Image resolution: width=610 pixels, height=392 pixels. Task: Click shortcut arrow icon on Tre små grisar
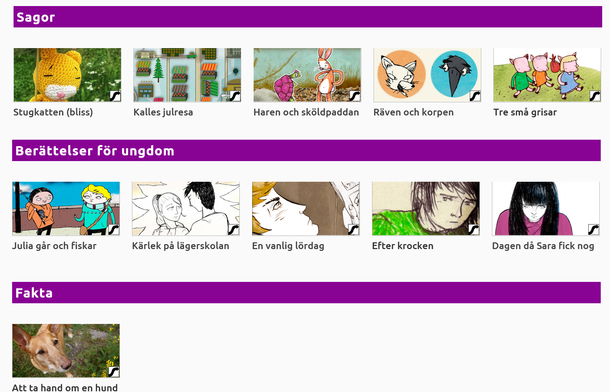click(x=595, y=96)
